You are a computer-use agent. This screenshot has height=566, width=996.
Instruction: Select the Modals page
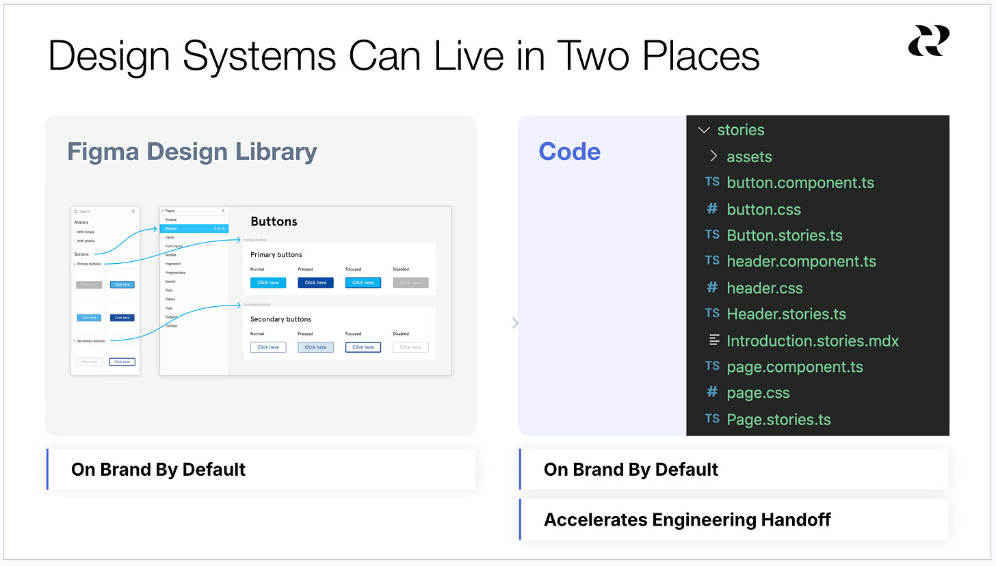pyautogui.click(x=171, y=255)
